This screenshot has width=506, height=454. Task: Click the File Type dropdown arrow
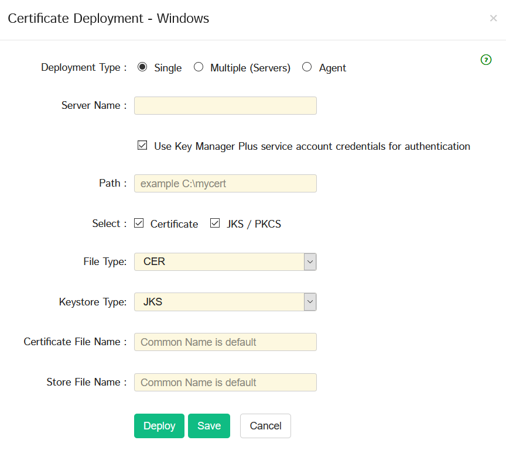pos(310,262)
